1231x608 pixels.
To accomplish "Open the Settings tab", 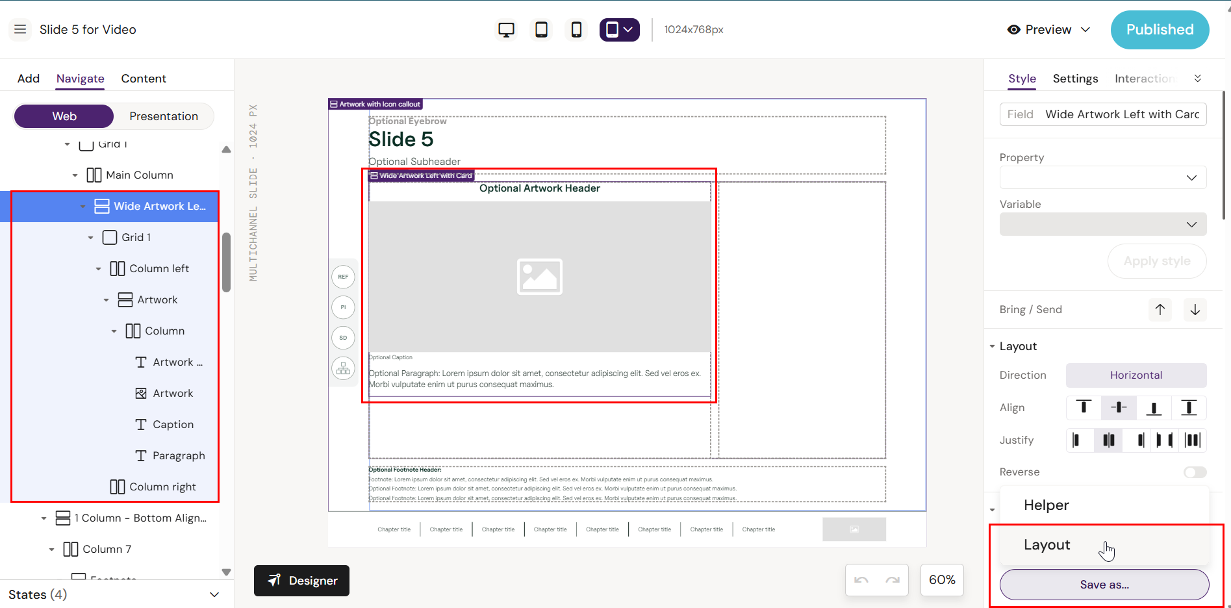I will tap(1075, 79).
